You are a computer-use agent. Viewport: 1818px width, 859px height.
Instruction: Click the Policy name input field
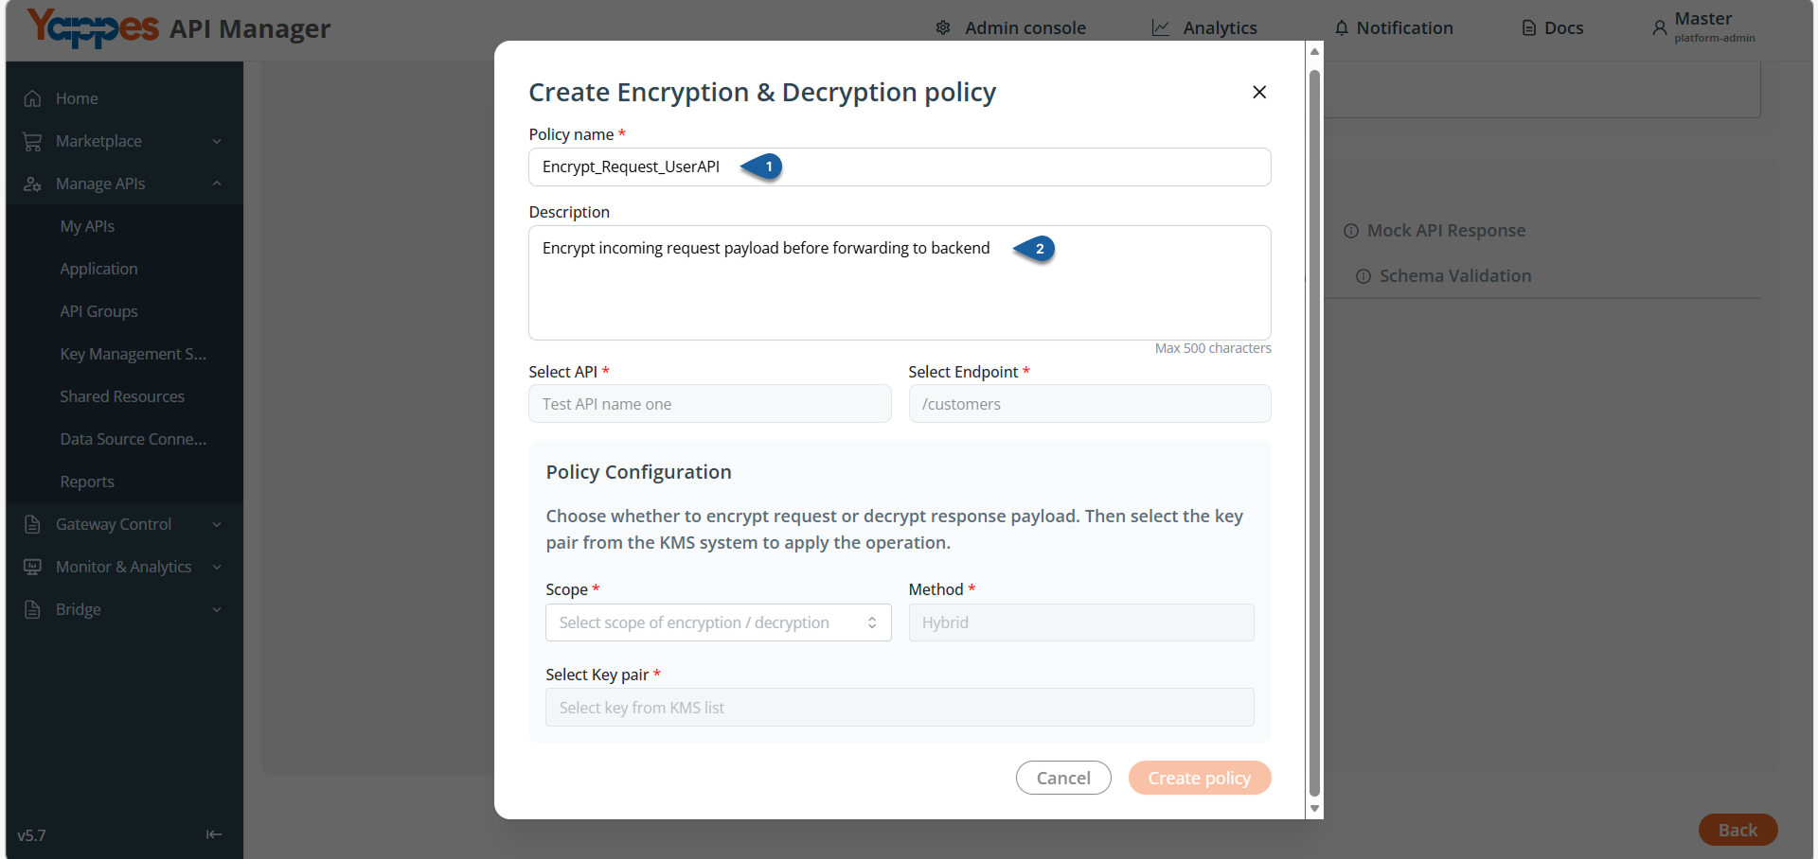[900, 167]
